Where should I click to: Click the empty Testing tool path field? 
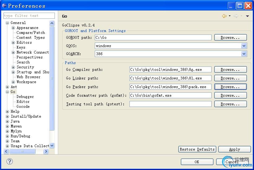[170, 104]
